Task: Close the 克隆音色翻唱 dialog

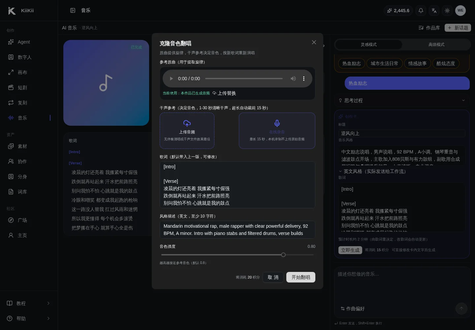Action: coord(314,42)
